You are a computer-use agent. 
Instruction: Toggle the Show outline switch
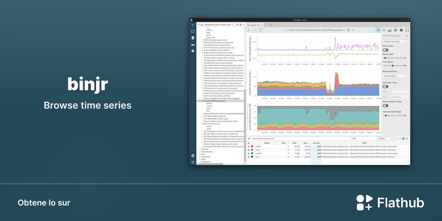pyautogui.click(x=385, y=50)
